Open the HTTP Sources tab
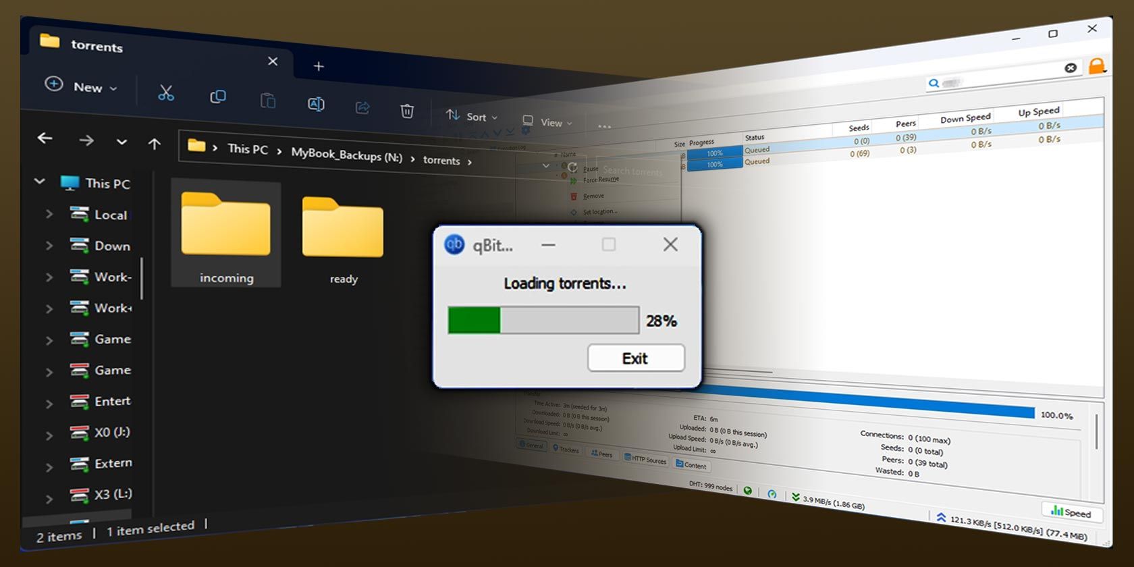Viewport: 1134px width, 567px height. (x=646, y=459)
